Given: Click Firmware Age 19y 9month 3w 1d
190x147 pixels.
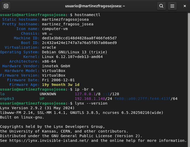Looking at the screenshot, I should [x=61, y=85].
